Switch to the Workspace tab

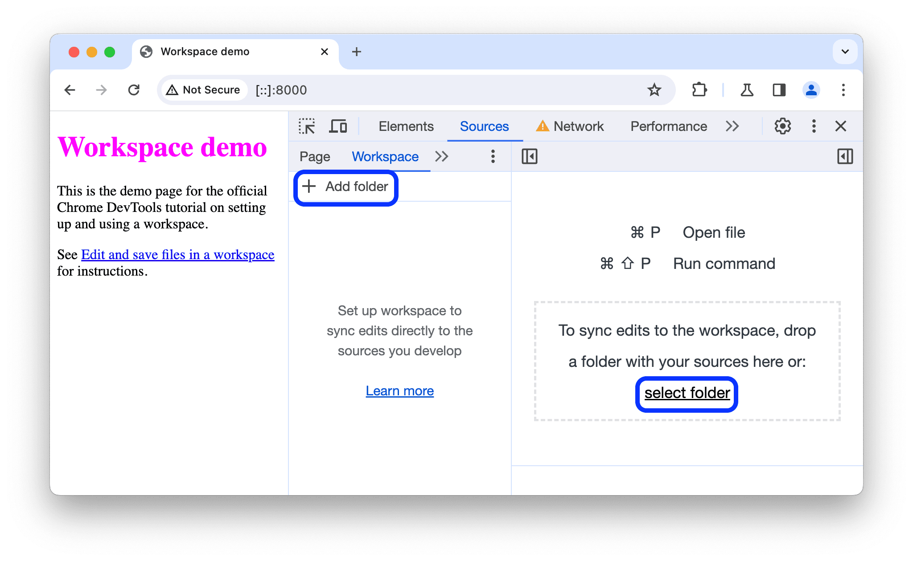(385, 156)
